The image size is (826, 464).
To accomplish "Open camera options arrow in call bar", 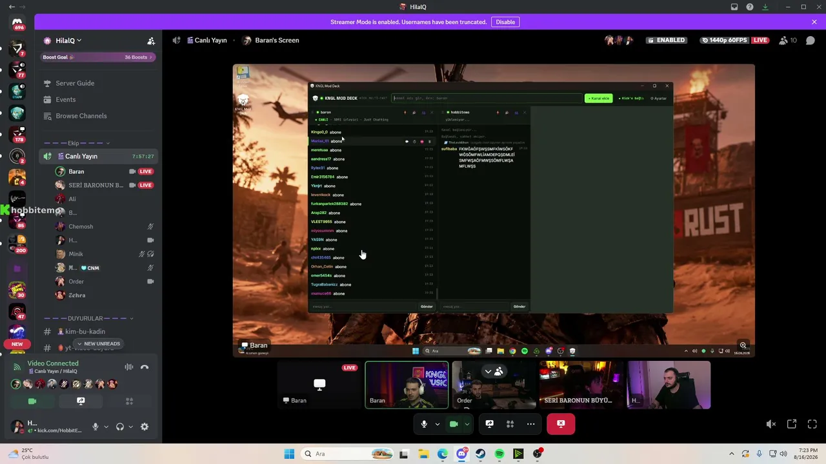I will (467, 424).
